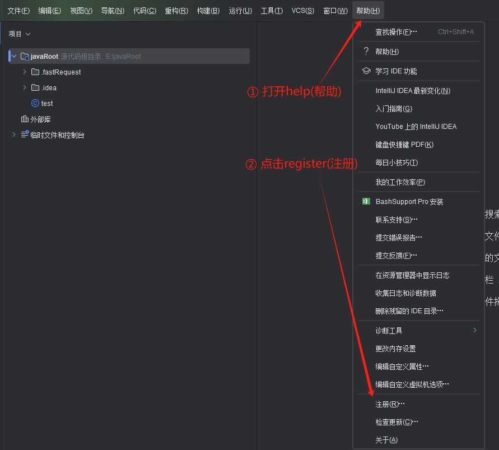Select 诊断工具 menu entry
499x450 pixels.
coord(418,331)
